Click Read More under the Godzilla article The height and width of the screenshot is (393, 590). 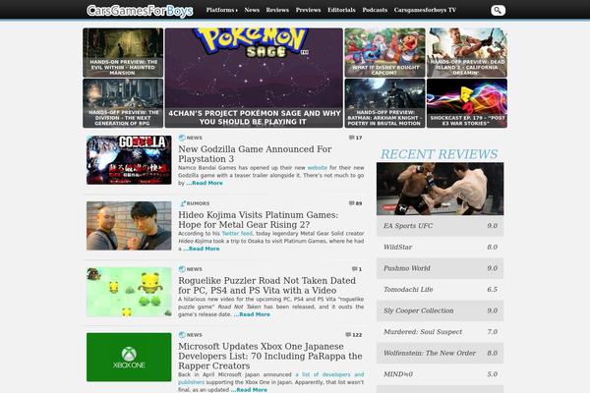pos(205,183)
